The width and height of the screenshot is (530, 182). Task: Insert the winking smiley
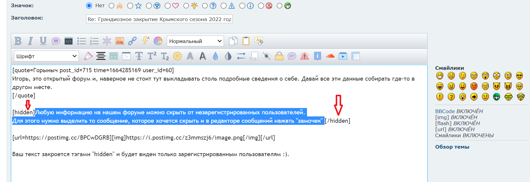463,76
